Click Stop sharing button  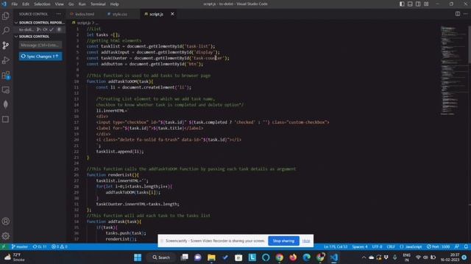point(283,241)
